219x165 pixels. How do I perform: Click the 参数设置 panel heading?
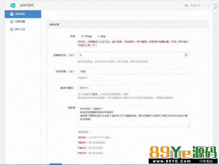pos(54,24)
